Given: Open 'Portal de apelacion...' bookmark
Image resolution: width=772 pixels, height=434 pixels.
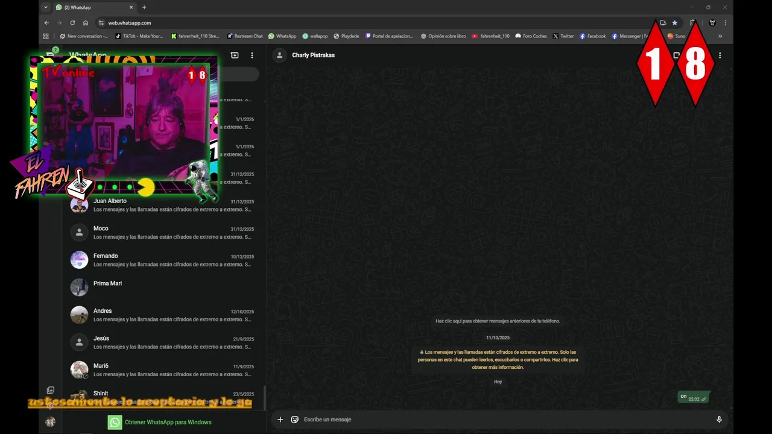Looking at the screenshot, I should tap(390, 36).
